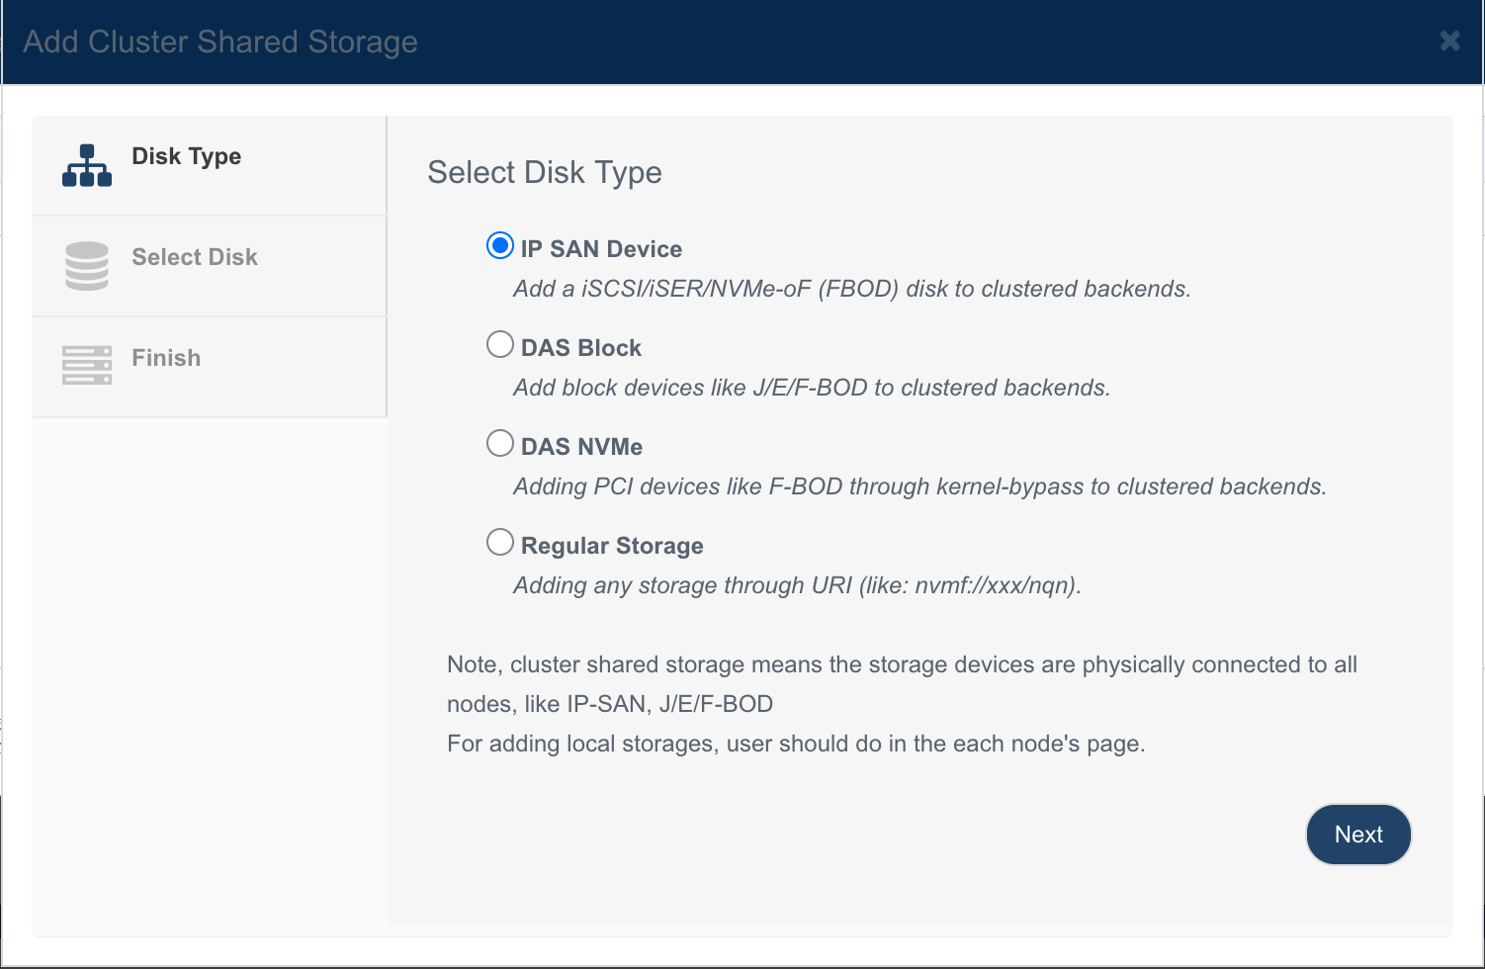
Task: Click the Finish server rack icon
Action: click(87, 365)
